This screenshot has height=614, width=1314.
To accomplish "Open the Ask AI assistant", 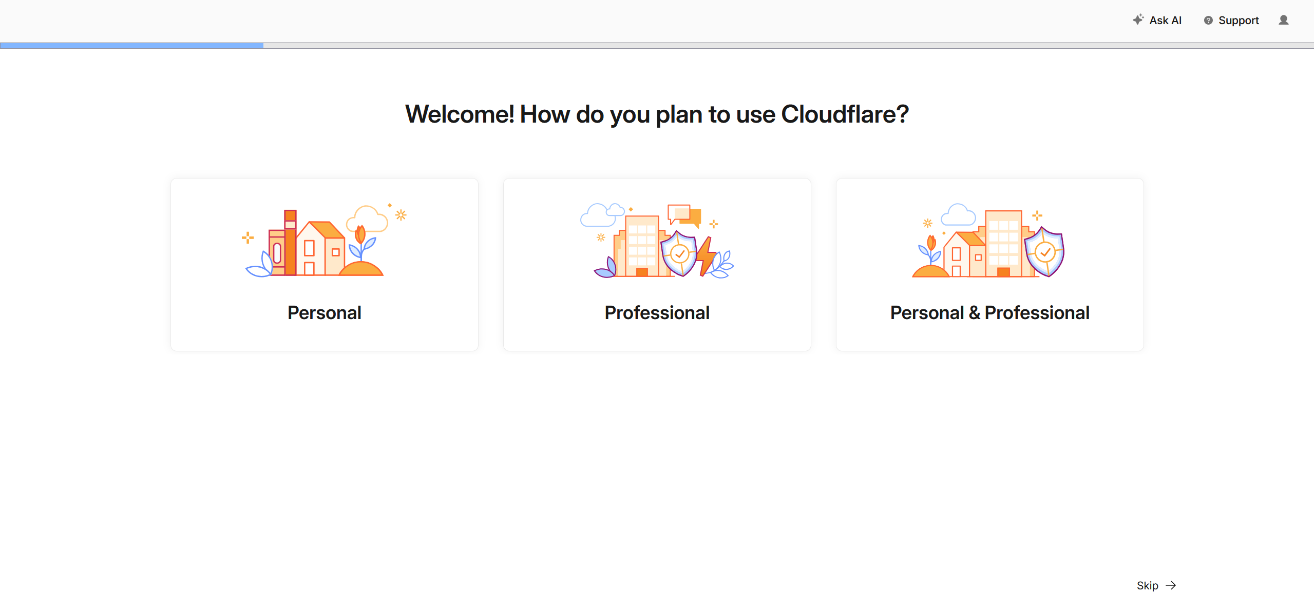I will point(1157,20).
